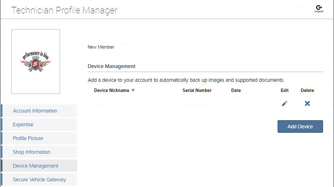This screenshot has height=187, width=334.
Task: Click the profile picture thumbnail
Action: point(36,62)
